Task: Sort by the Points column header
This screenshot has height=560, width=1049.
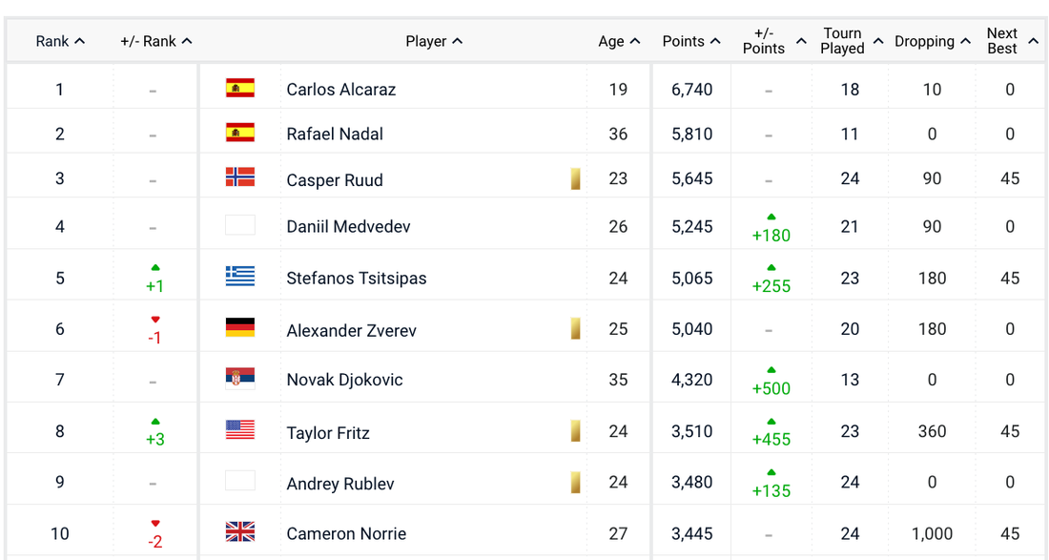Action: [691, 41]
